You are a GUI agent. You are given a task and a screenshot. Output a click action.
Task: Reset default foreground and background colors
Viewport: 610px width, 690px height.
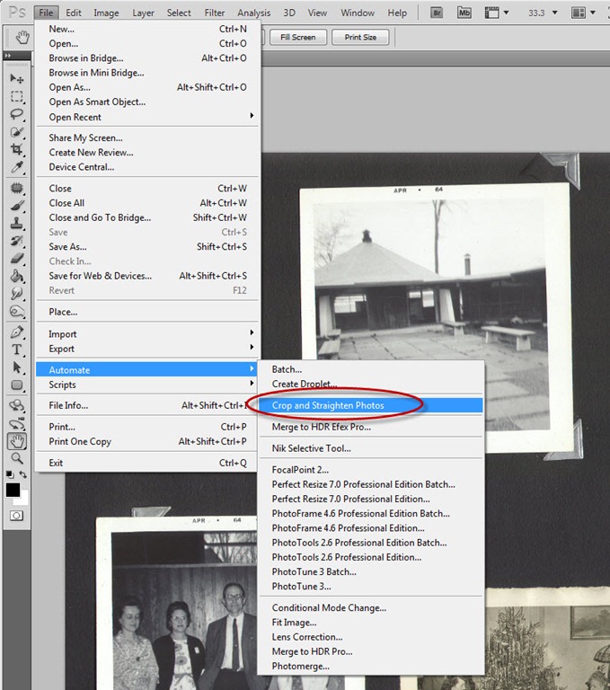[x=9, y=474]
